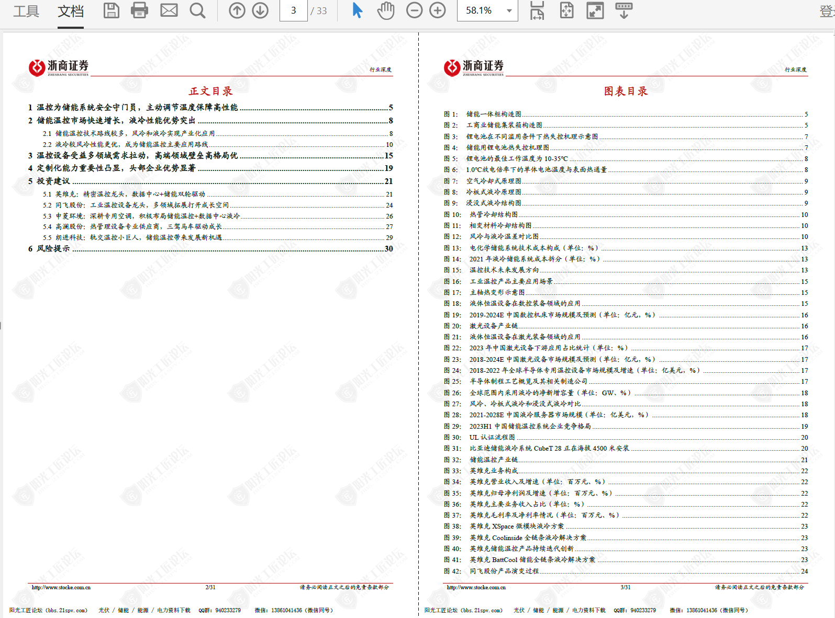Click figure entry 图15 温控技术未来发展方向
This screenshot has width=835, height=618.
[x=626, y=270]
